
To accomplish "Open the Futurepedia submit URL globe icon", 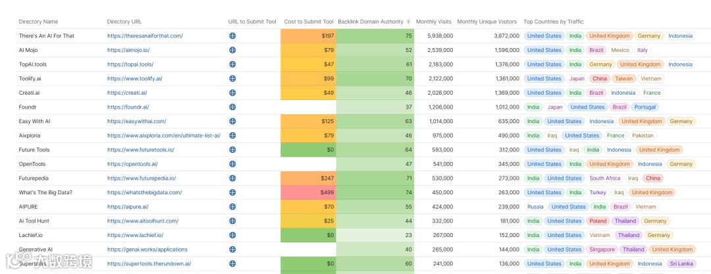I will (232, 178).
